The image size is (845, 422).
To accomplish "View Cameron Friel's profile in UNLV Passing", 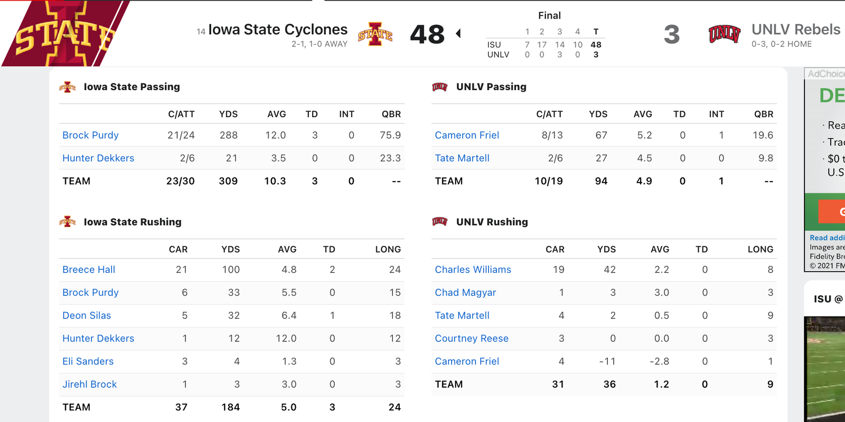I will click(x=467, y=135).
